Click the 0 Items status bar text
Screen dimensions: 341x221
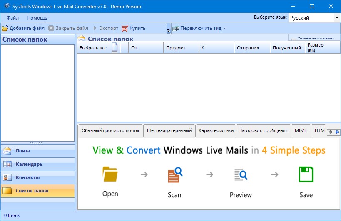[x=12, y=216]
